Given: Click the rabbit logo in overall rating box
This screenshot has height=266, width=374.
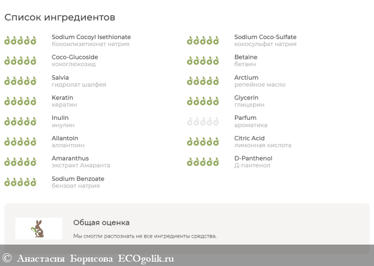Looking at the screenshot, I should [x=39, y=229].
